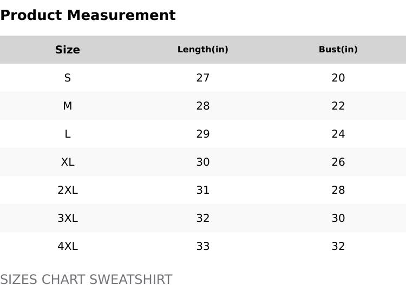Click the M size label

(68, 106)
